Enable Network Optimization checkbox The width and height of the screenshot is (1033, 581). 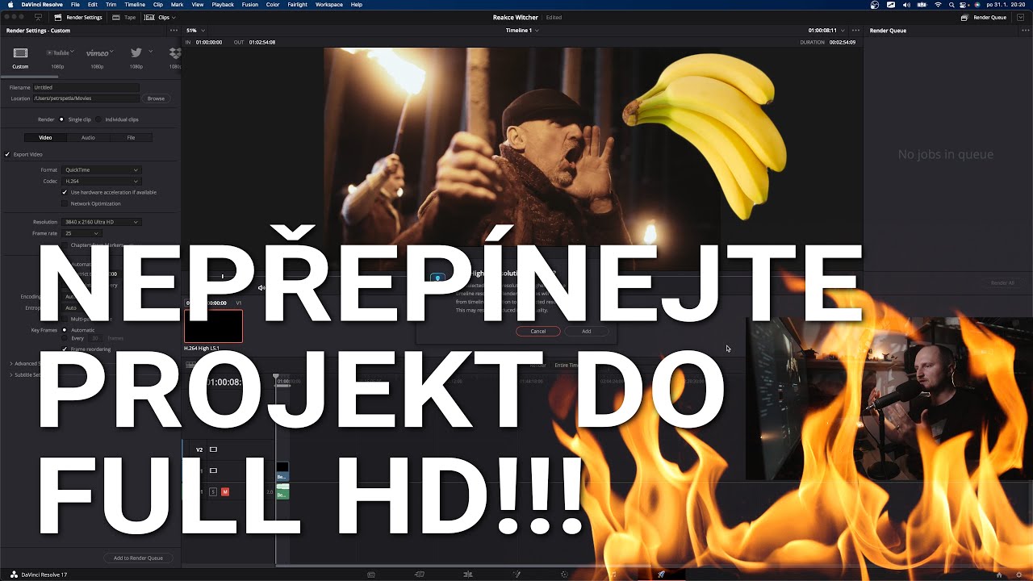pos(65,203)
